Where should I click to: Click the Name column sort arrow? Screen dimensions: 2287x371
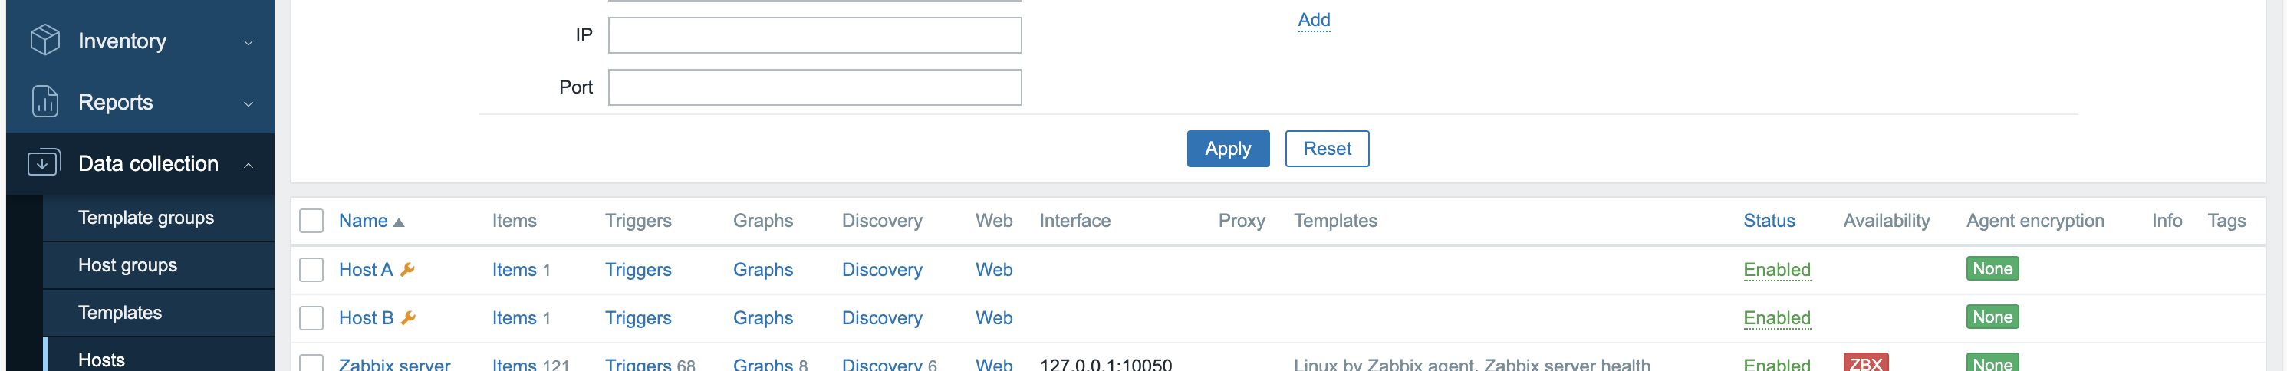tap(399, 222)
